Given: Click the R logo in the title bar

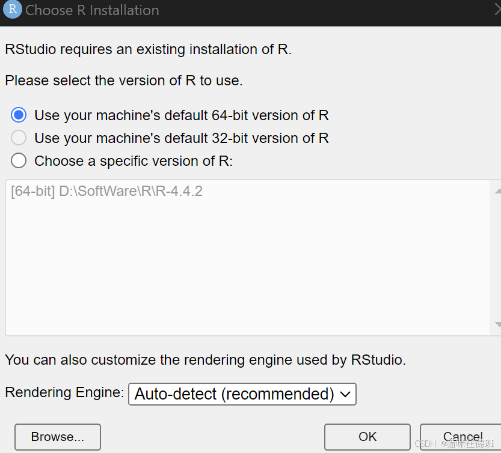Looking at the screenshot, I should [12, 10].
